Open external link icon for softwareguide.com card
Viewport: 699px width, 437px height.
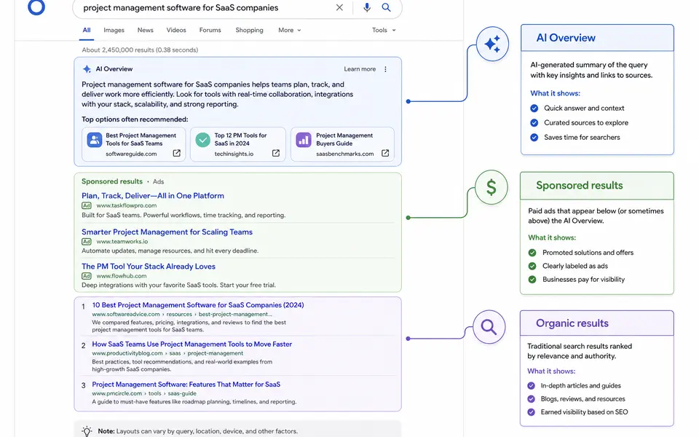(x=176, y=154)
